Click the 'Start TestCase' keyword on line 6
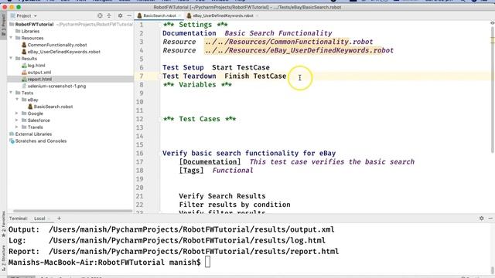The width and height of the screenshot is (495, 278). pos(241,67)
